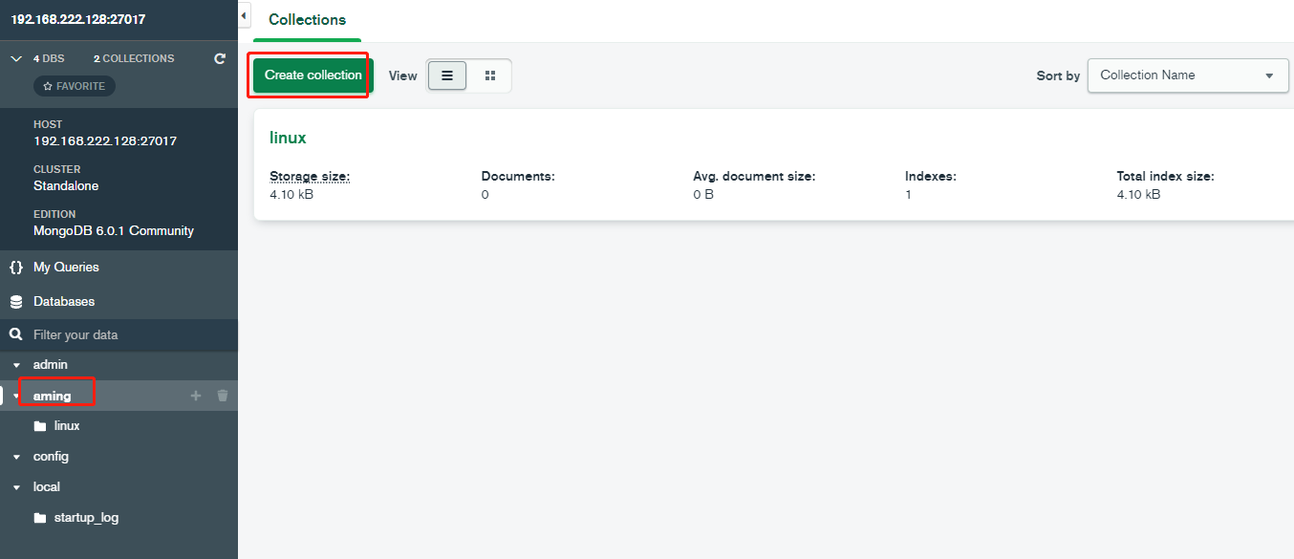Click the Create collection button
The width and height of the screenshot is (1294, 559).
pos(313,75)
